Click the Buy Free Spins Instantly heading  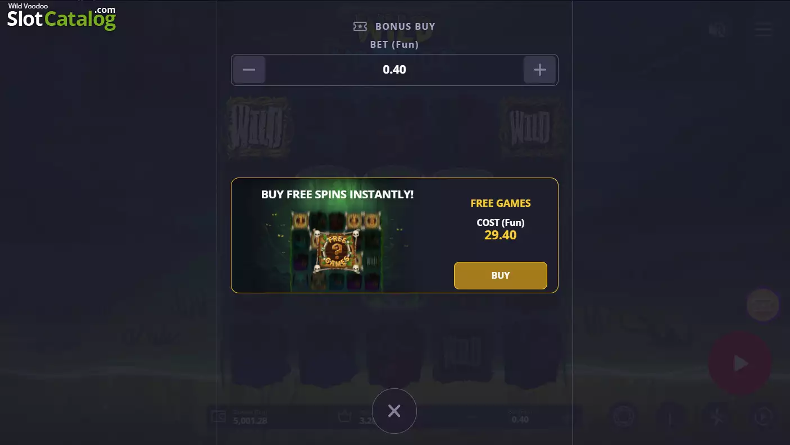(338, 194)
